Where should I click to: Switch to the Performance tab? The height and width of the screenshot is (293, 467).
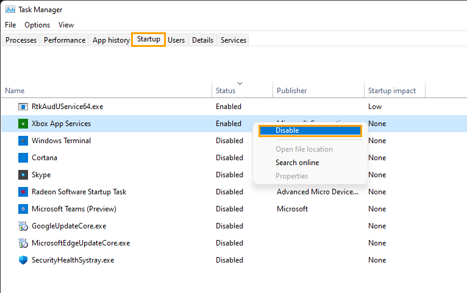[x=65, y=40]
